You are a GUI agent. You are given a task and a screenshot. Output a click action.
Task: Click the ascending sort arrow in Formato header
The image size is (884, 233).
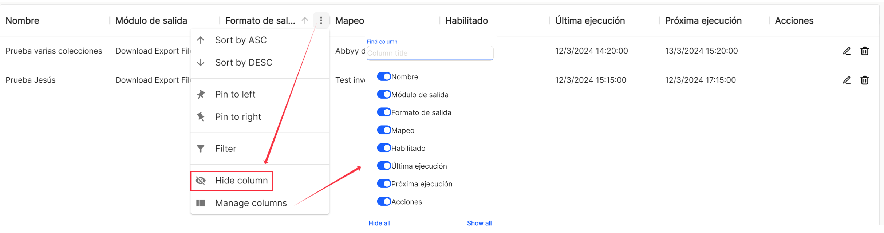[305, 21]
